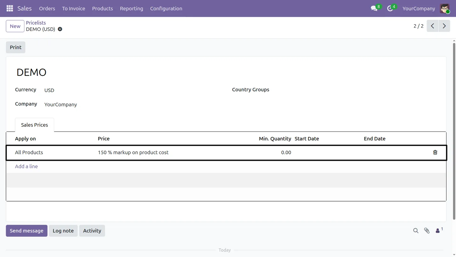Add a line to the price rules
Image resolution: width=456 pixels, height=257 pixels.
(26, 166)
